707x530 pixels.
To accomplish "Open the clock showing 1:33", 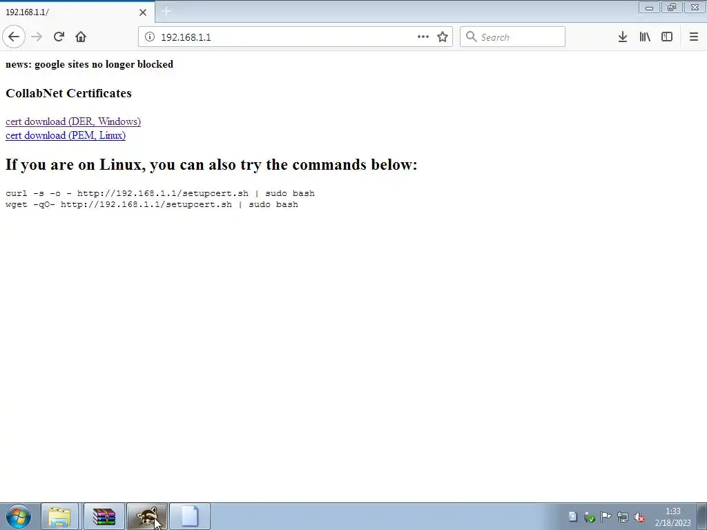I will (672, 517).
